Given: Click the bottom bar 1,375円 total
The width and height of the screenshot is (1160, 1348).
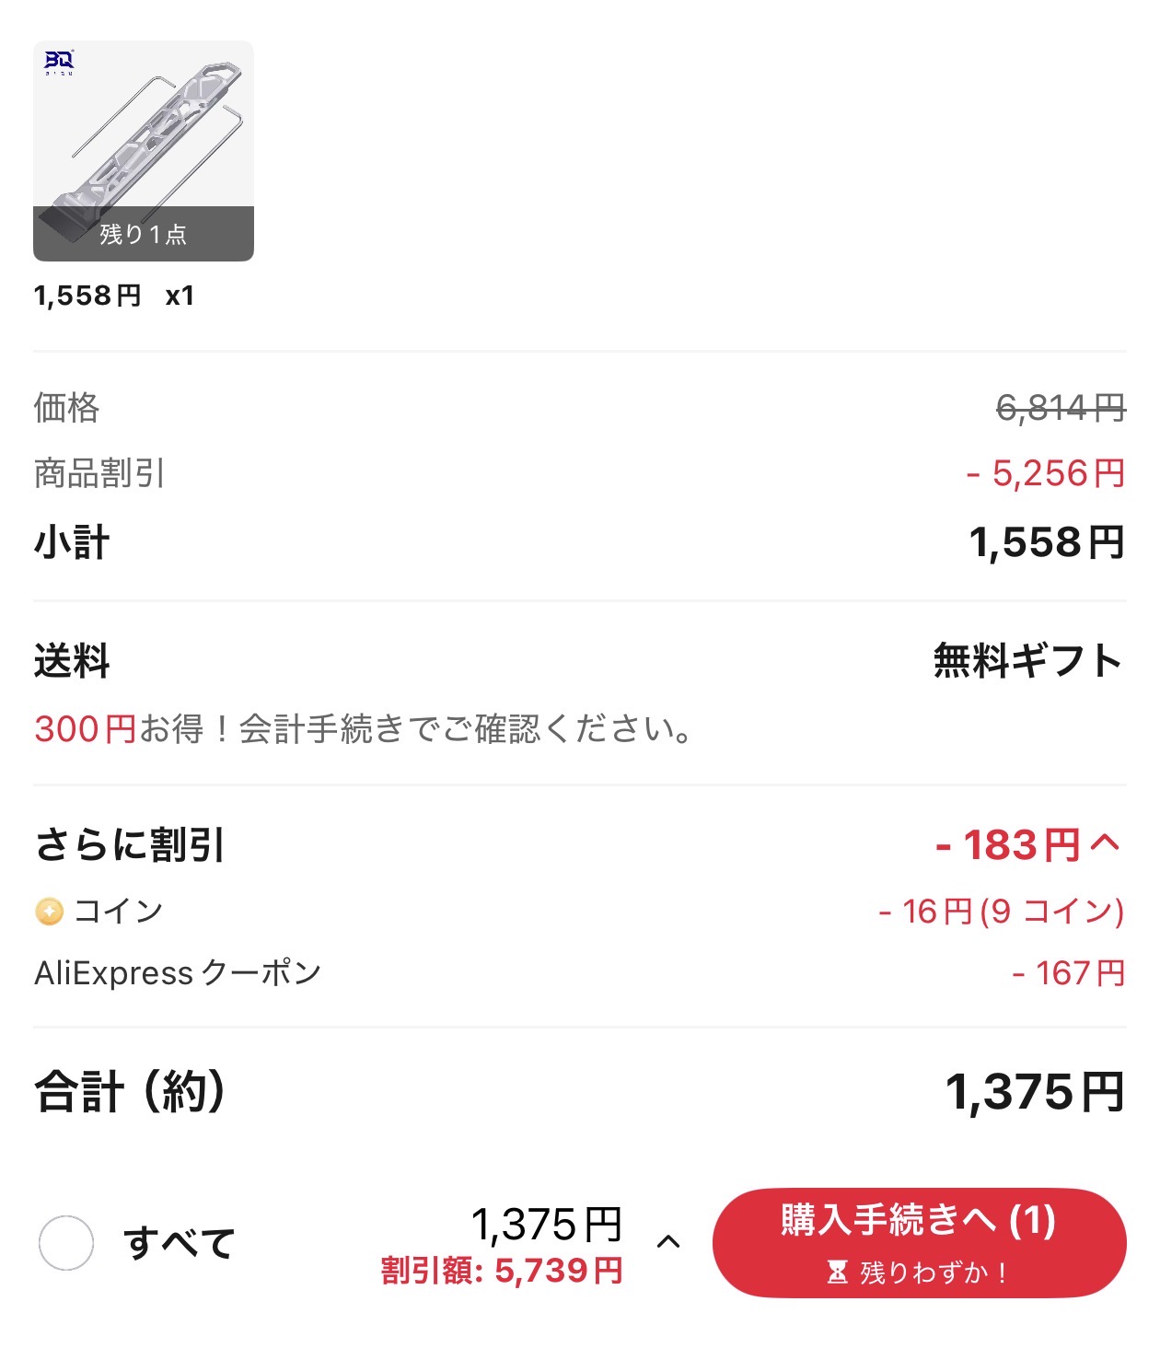Looking at the screenshot, I should coord(547,1226).
